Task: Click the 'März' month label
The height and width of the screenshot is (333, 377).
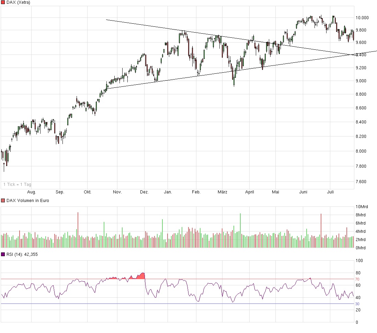Action: 222,192
